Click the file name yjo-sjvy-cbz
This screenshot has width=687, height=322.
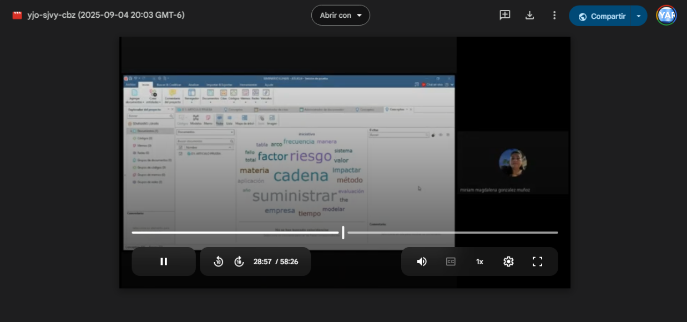tap(106, 16)
